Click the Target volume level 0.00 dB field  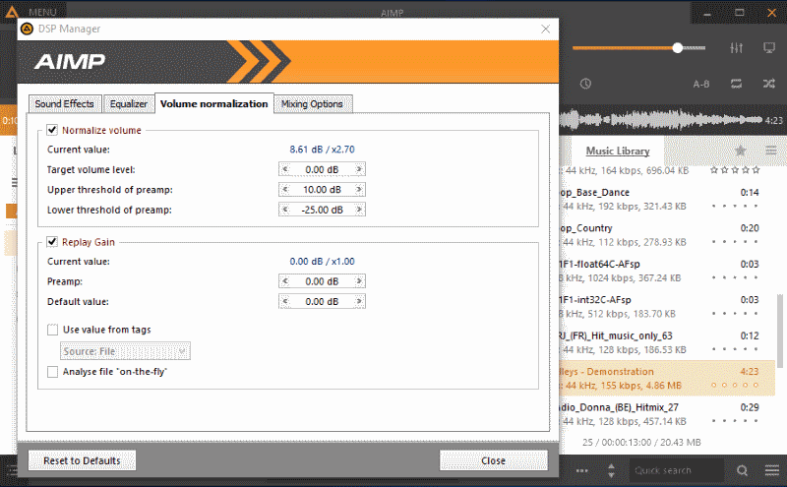(322, 169)
